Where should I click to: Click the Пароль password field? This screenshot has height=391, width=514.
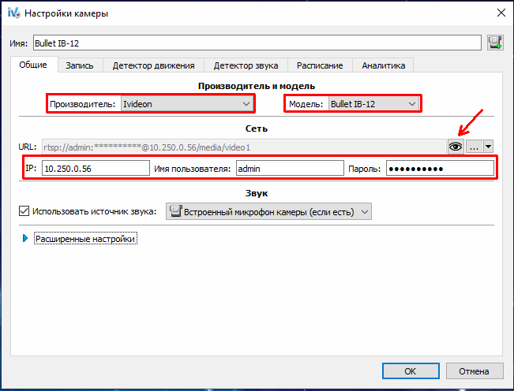point(440,168)
